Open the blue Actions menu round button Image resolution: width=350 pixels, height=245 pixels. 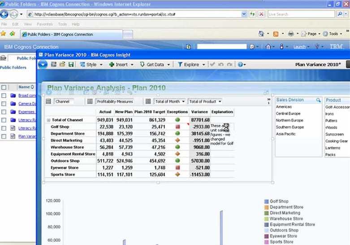click(x=43, y=65)
